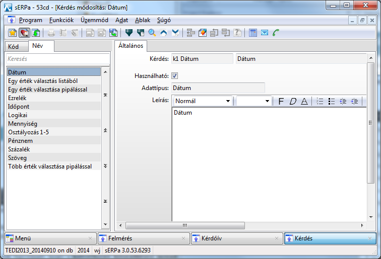Image resolution: width=381 pixels, height=259 pixels.
Task: Click the blue down-arrow next record icon
Action: pos(175,33)
